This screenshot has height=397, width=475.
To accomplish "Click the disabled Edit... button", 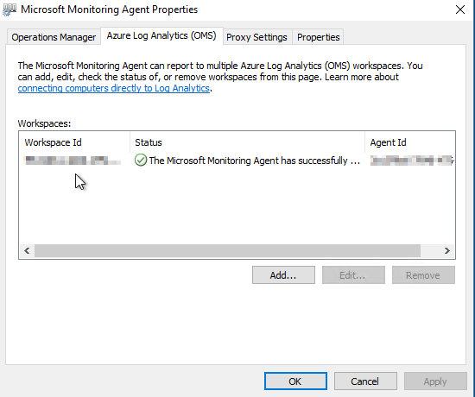I will [353, 275].
